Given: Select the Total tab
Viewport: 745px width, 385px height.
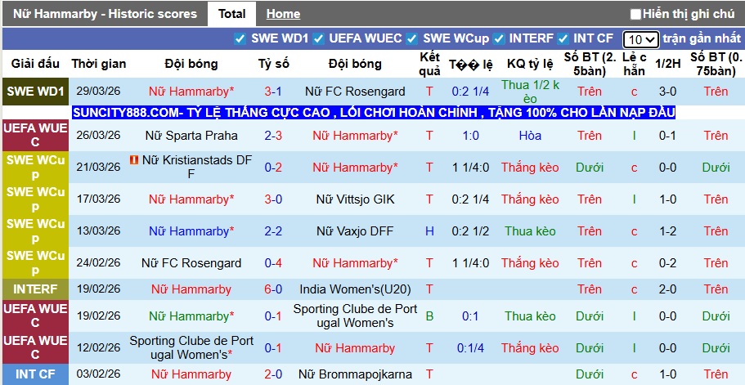Looking at the screenshot, I should click(x=232, y=14).
